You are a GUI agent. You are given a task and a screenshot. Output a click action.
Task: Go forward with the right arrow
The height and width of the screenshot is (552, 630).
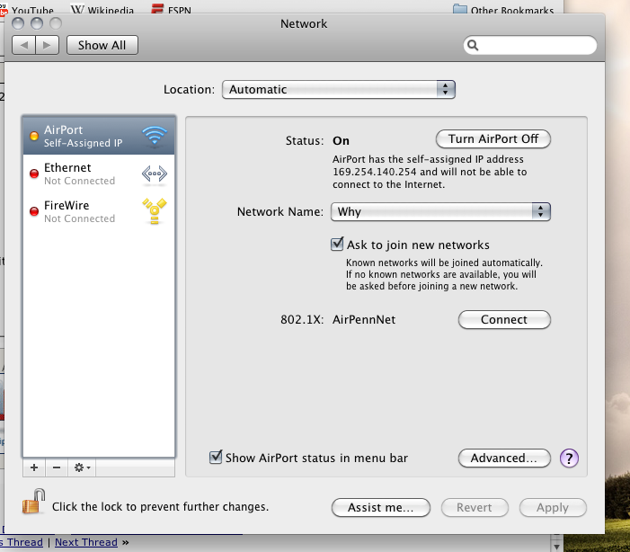(48, 45)
